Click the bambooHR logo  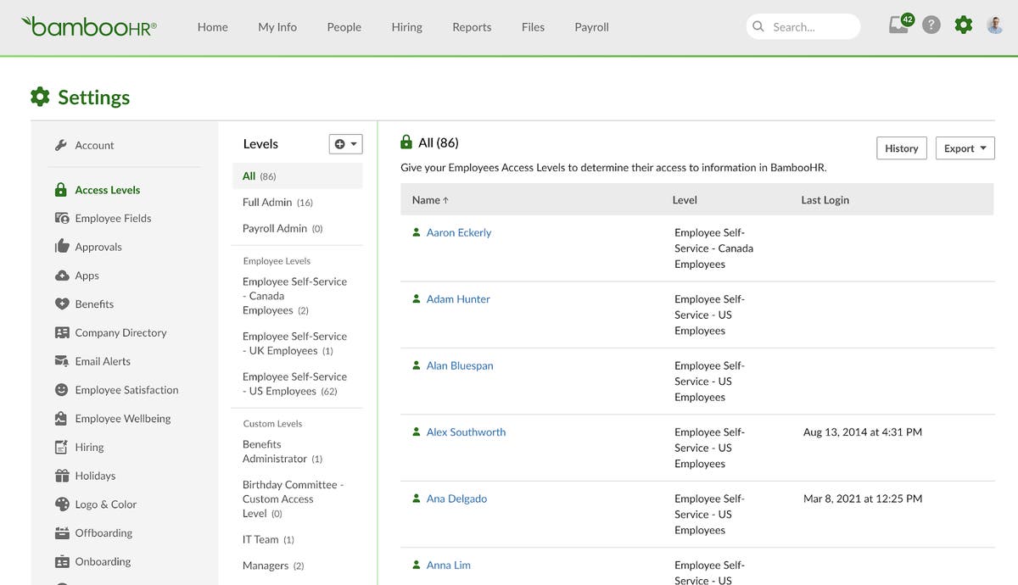(88, 25)
